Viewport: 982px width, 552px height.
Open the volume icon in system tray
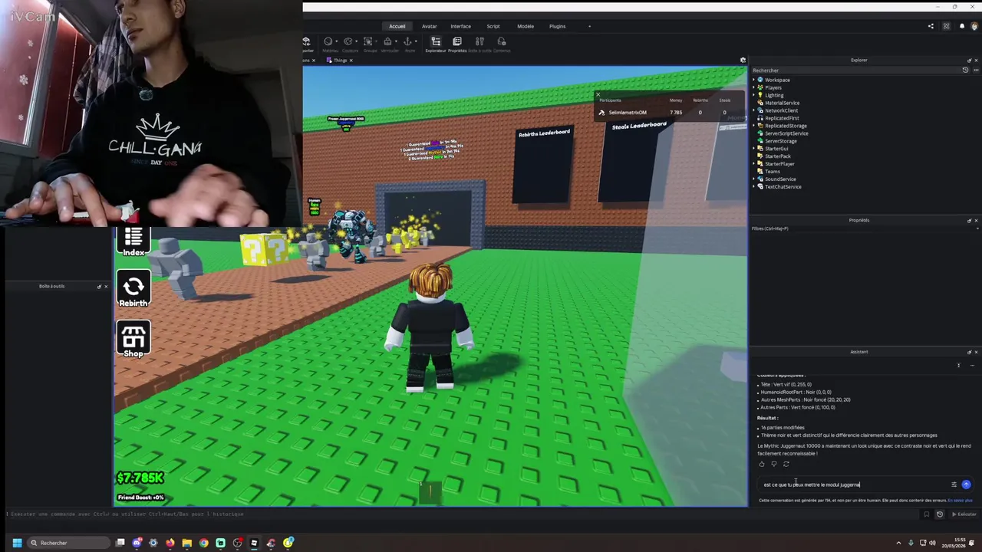point(932,543)
